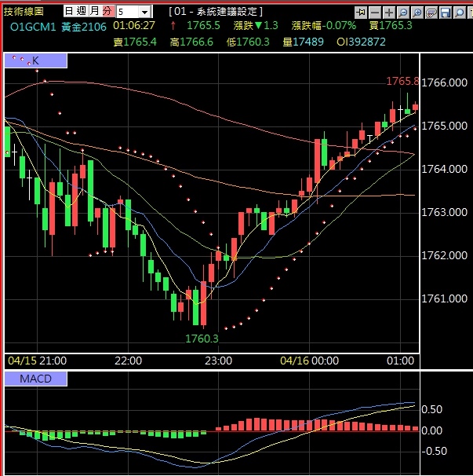The image size is (473, 476).
Task: Click the 1763.000 price axis label
Action: click(444, 212)
